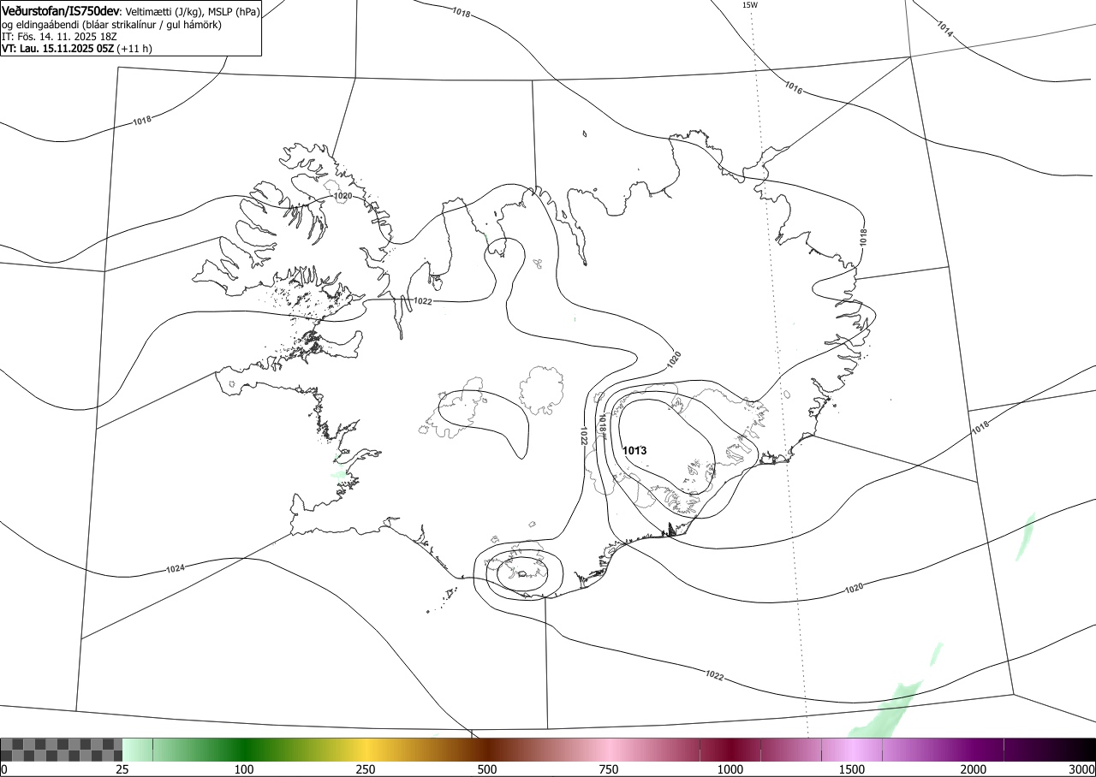The width and height of the screenshot is (1096, 777).
Task: Click the colorbar "25" tick label
Action: tap(122, 770)
